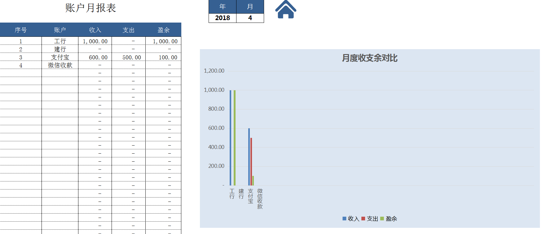
Task: Click the 盈余 legend entry
Action: (388, 219)
